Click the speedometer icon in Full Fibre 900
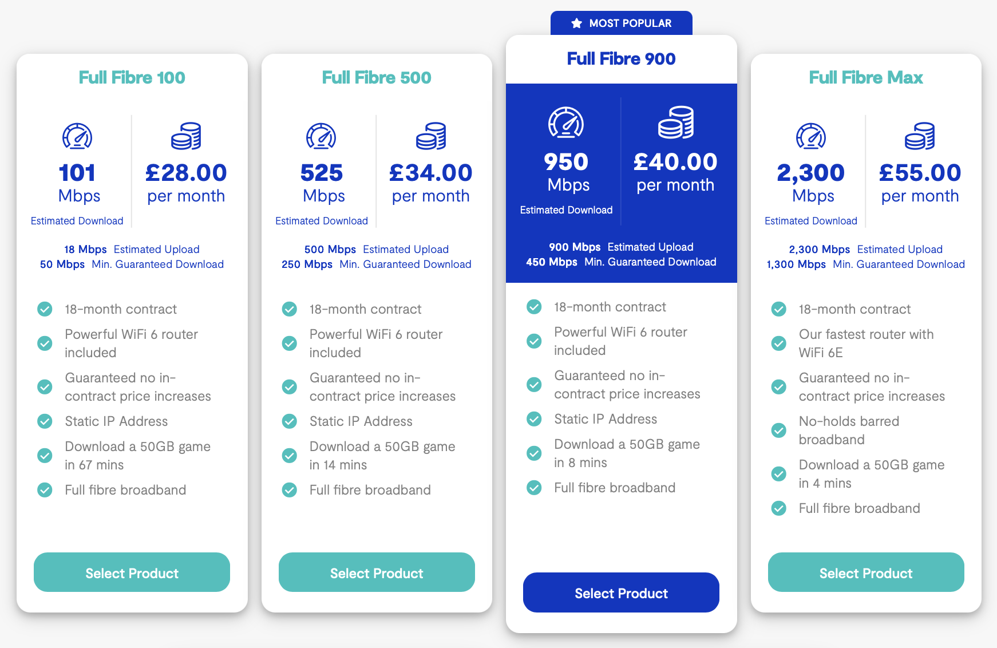Screen dimensions: 997x648 pos(565,121)
